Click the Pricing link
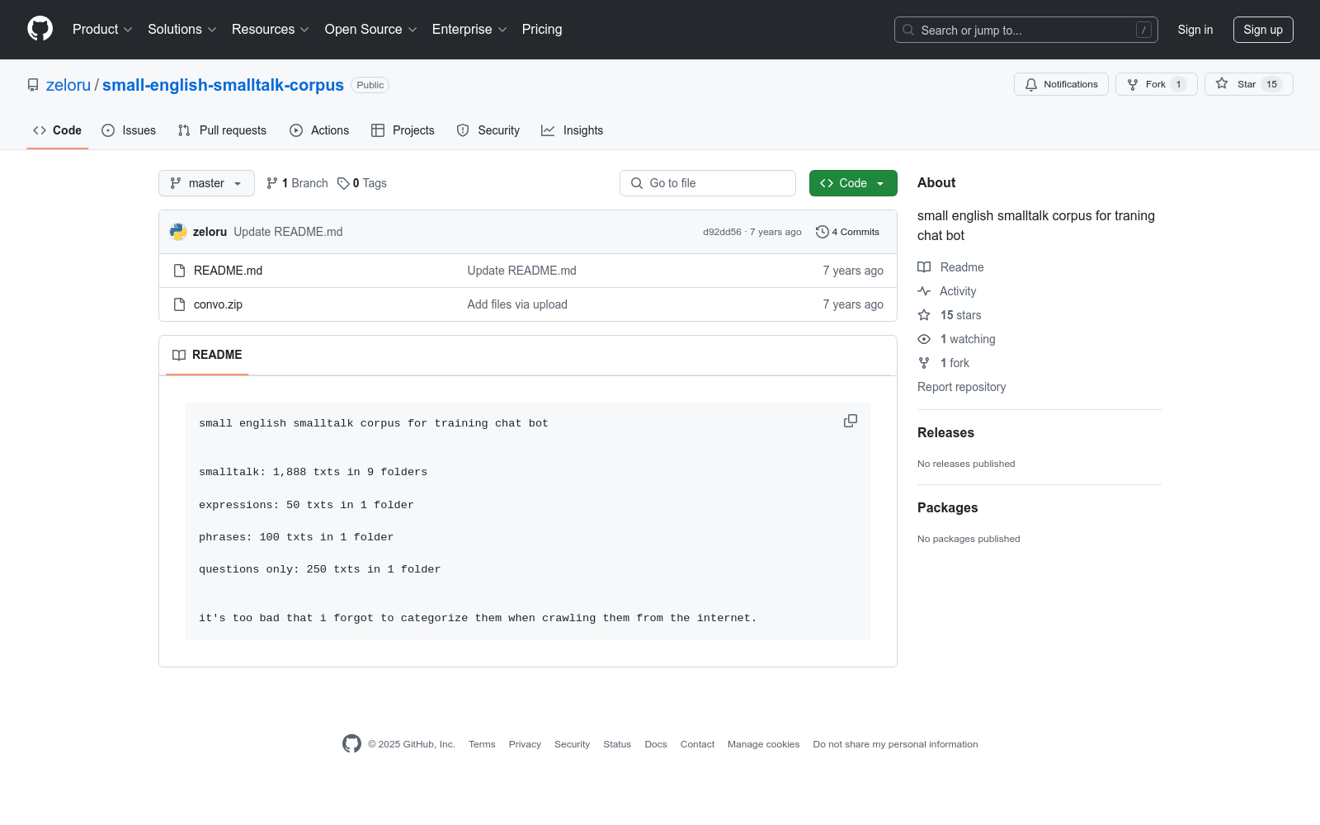This screenshot has width=1320, height=825. click(542, 30)
